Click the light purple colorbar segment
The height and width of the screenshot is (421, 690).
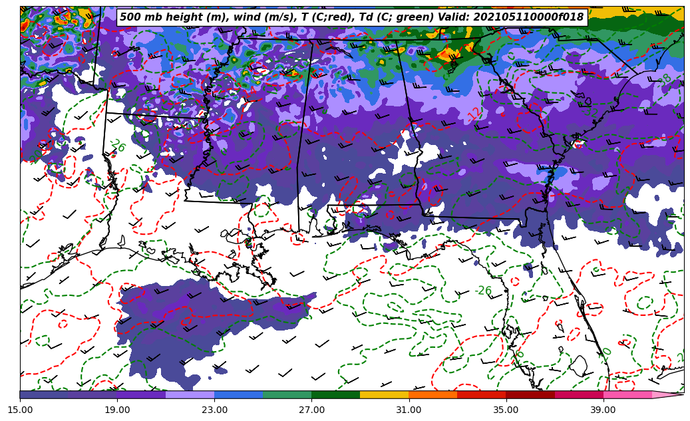coord(190,394)
